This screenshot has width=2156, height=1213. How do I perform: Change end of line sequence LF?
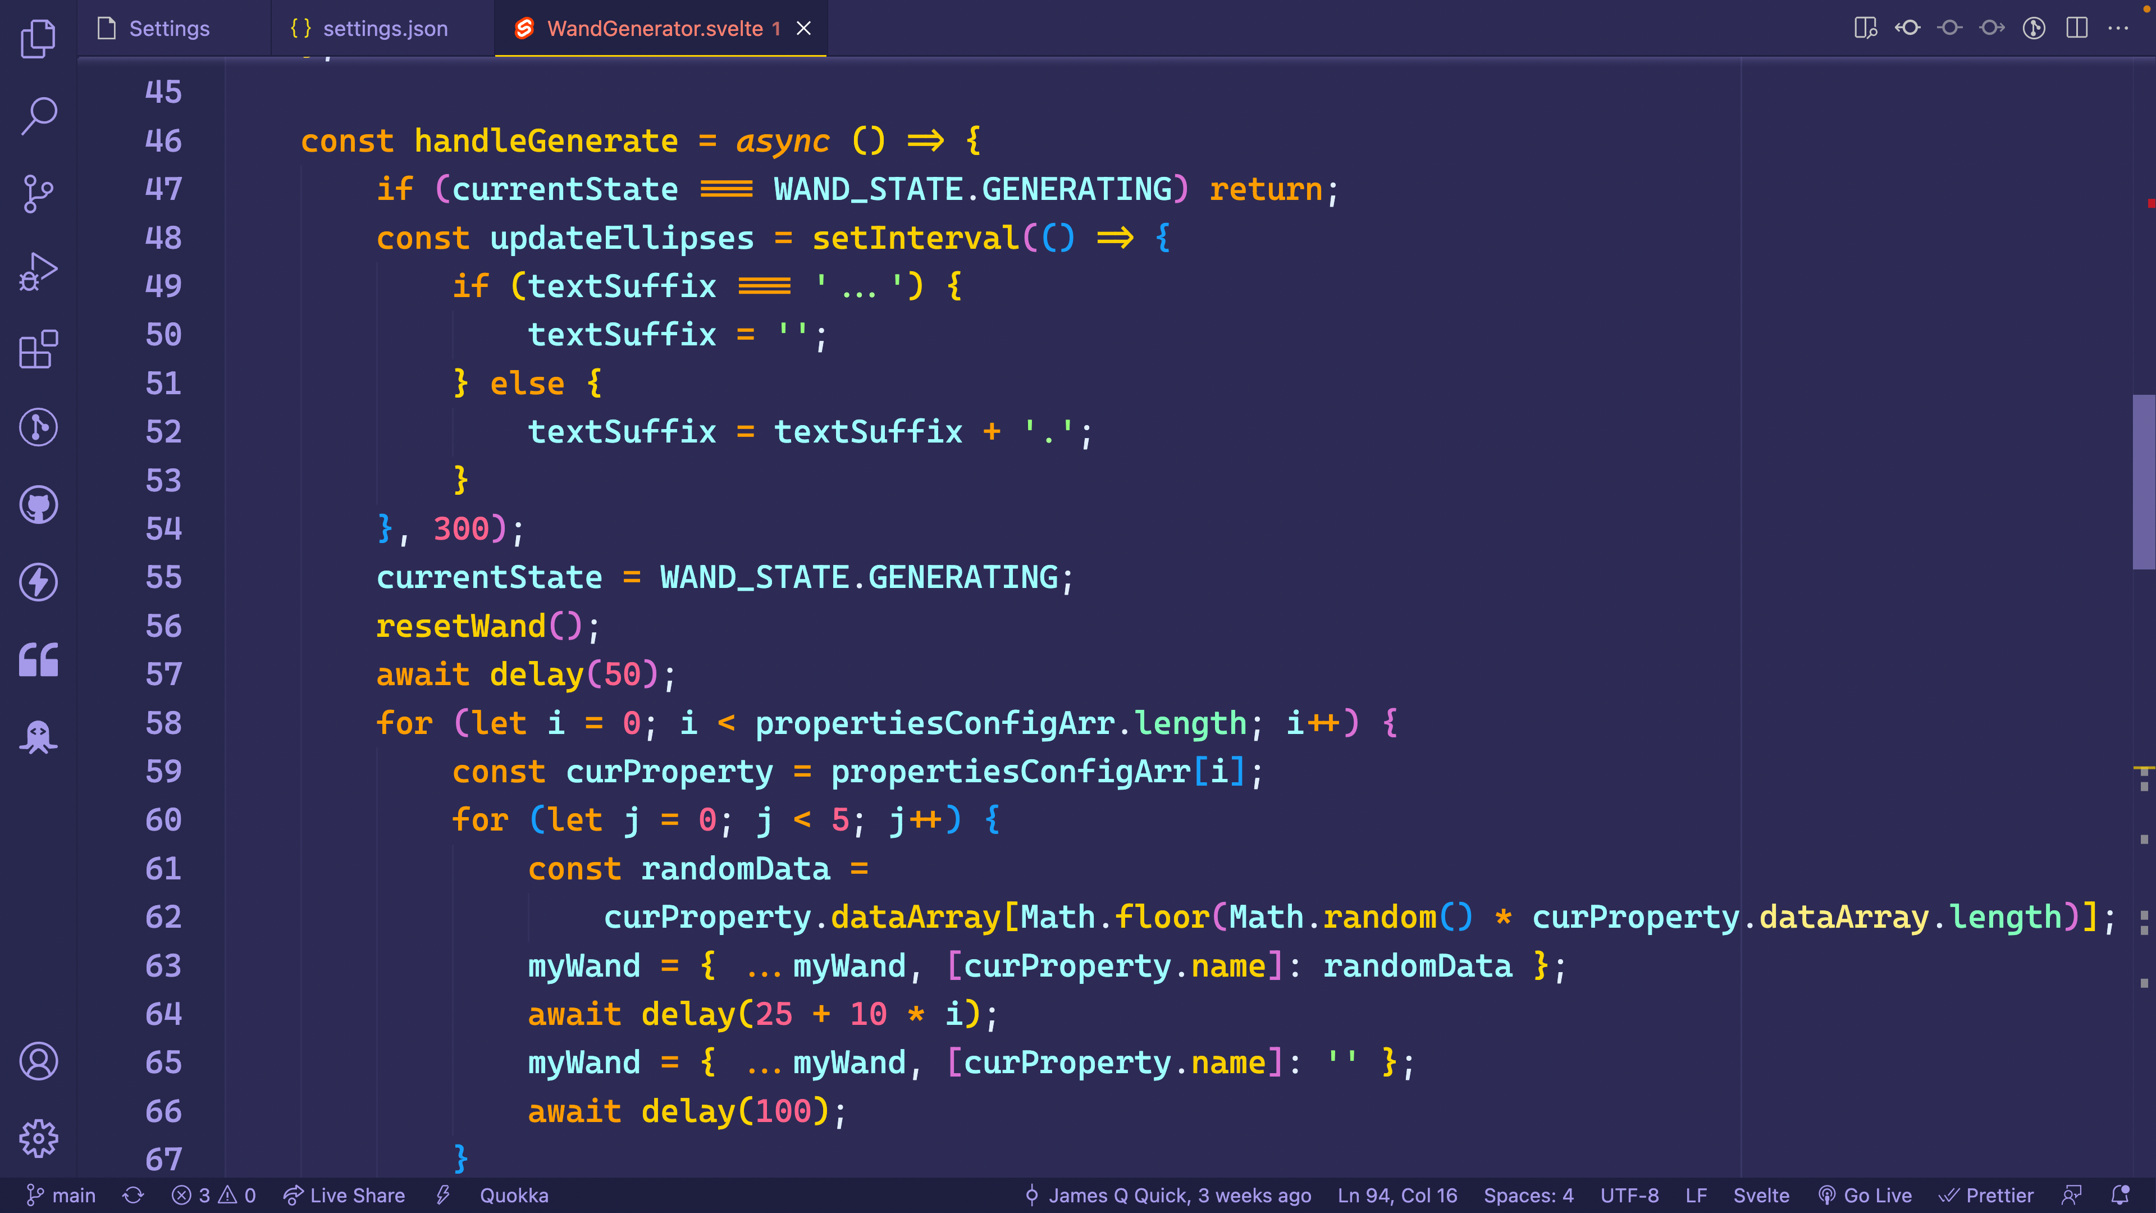point(1697,1196)
